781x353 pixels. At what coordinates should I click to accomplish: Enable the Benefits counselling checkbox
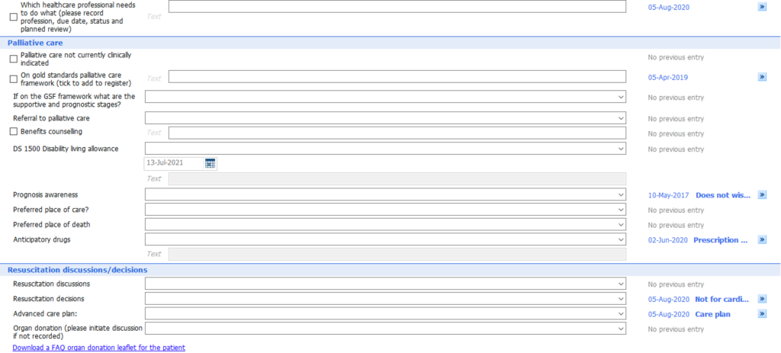click(x=14, y=132)
